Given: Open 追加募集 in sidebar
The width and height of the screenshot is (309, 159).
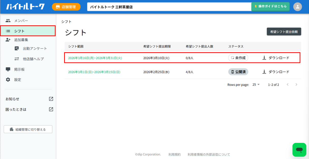Looking at the screenshot, I should click(x=28, y=40).
